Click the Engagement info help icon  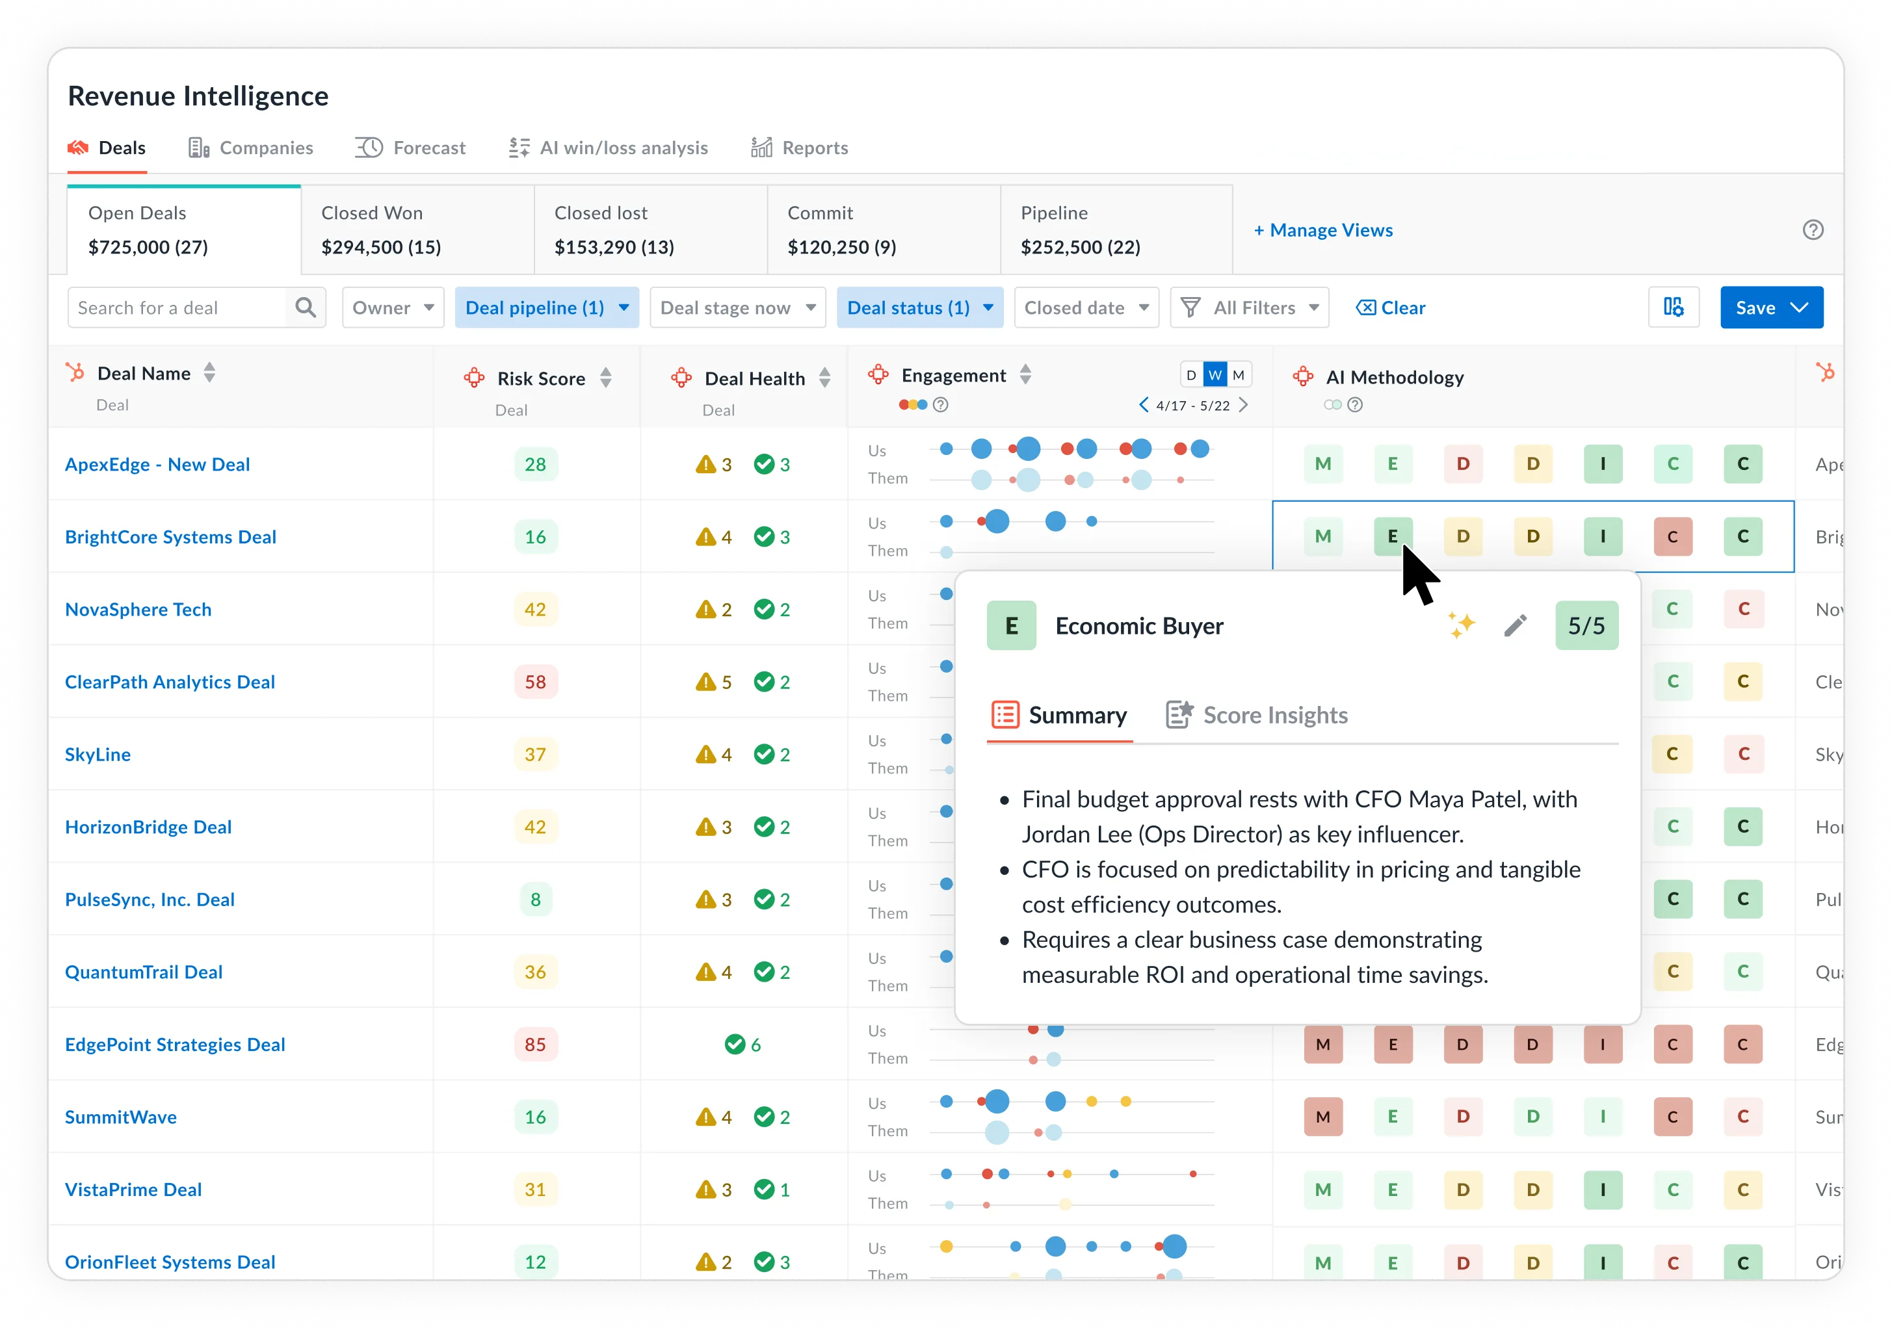click(x=940, y=404)
